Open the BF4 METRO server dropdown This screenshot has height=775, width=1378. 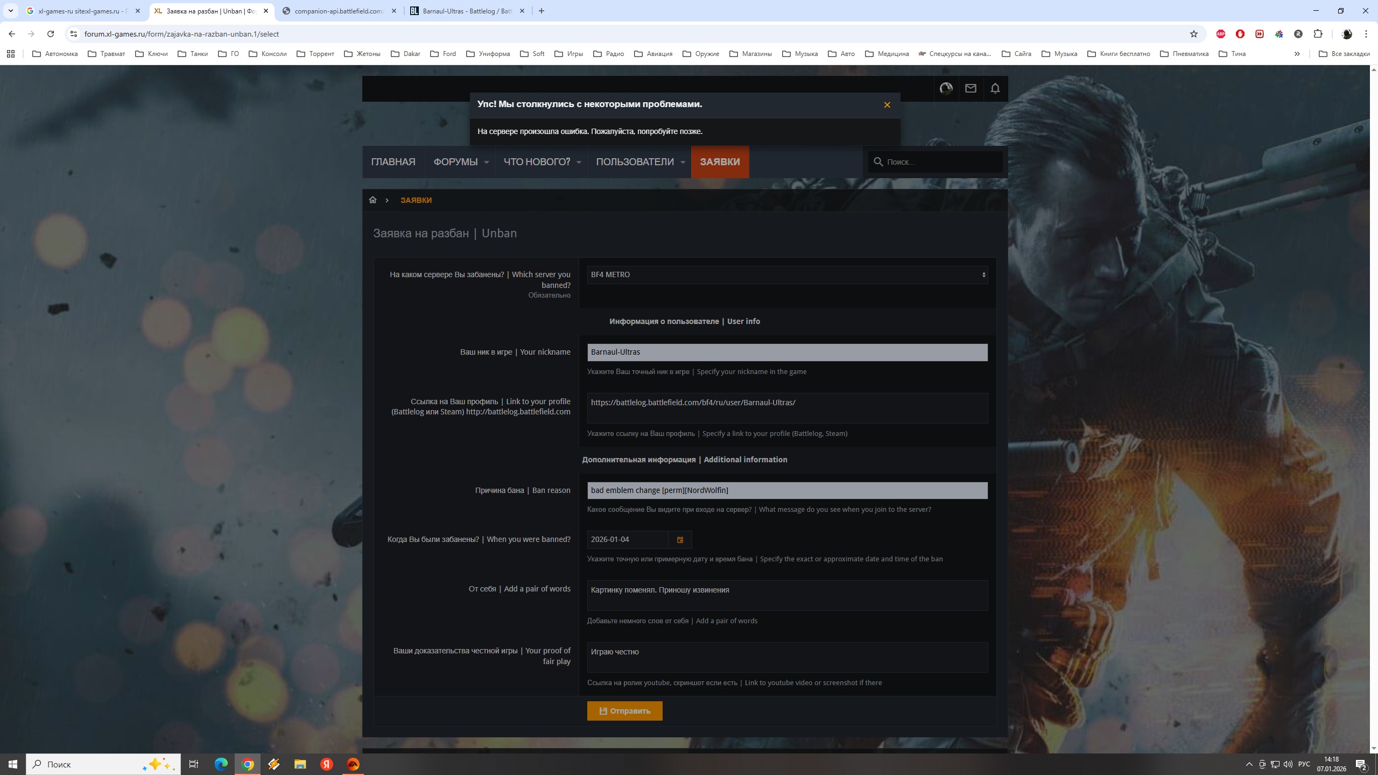pyautogui.click(x=787, y=275)
